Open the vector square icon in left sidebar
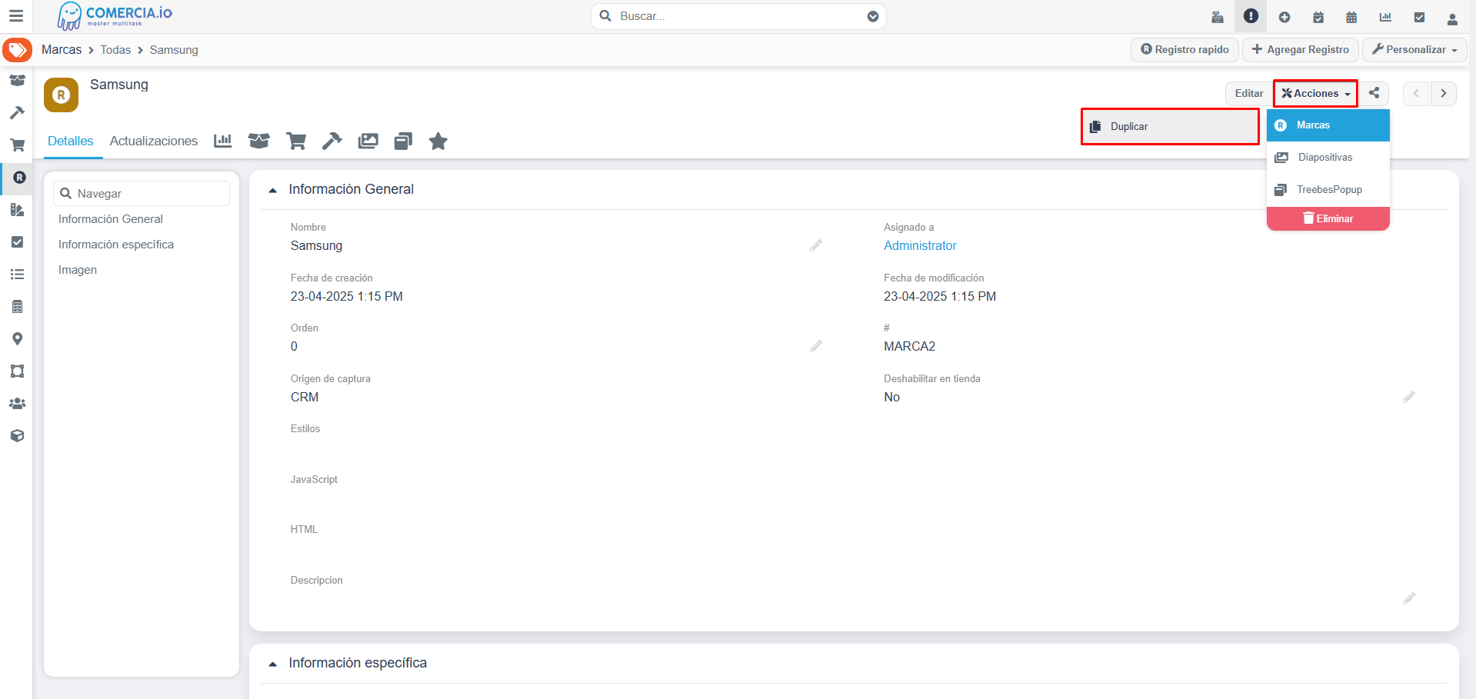Viewport: 1476px width, 699px height. click(x=17, y=371)
